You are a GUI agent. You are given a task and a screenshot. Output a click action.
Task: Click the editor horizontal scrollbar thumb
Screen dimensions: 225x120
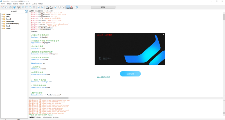pos(49,98)
